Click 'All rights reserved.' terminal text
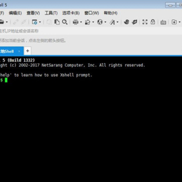 pos(122,65)
